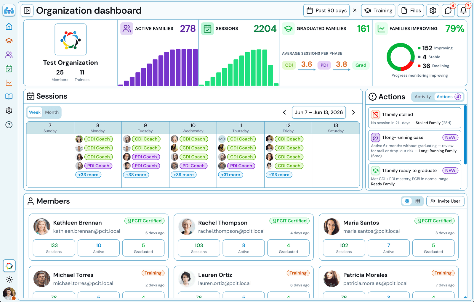Click the organization logo button in lower sidebar
Image resolution: width=474 pixels, height=302 pixels.
pyautogui.click(x=9, y=266)
